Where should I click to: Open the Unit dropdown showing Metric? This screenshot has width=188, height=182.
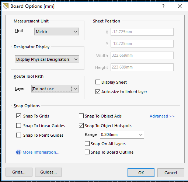[56, 32]
